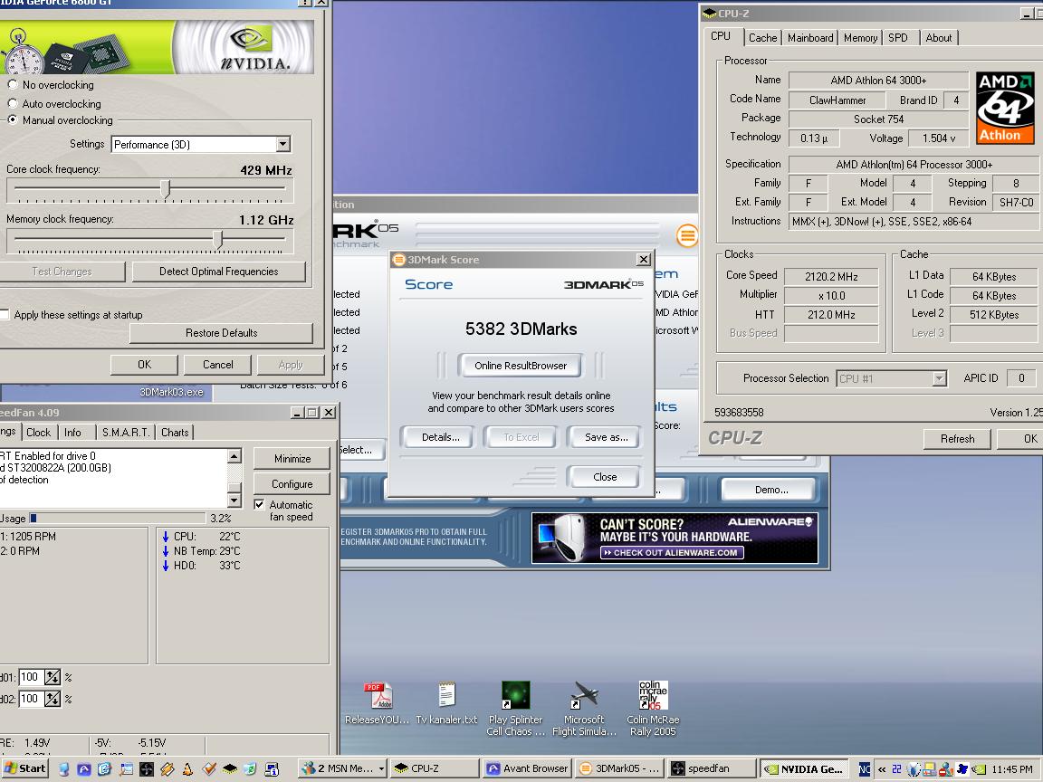Viewport: 1043px width, 782px height.
Task: Click the spin arrows next to the first 100 field
Action: [x=53, y=677]
